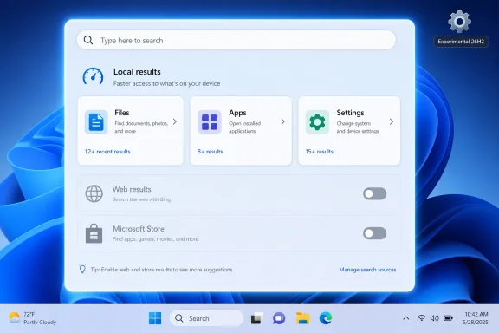Open the green Settings gear icon
Image resolution: width=499 pixels, height=333 pixels.
click(317, 121)
